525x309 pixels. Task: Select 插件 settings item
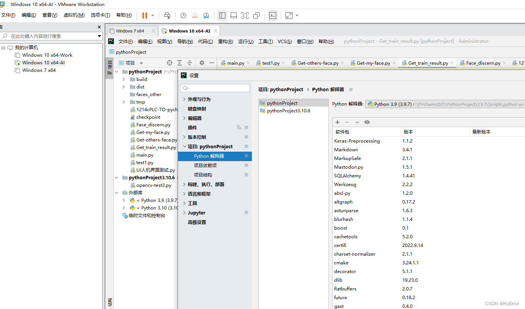click(x=192, y=128)
